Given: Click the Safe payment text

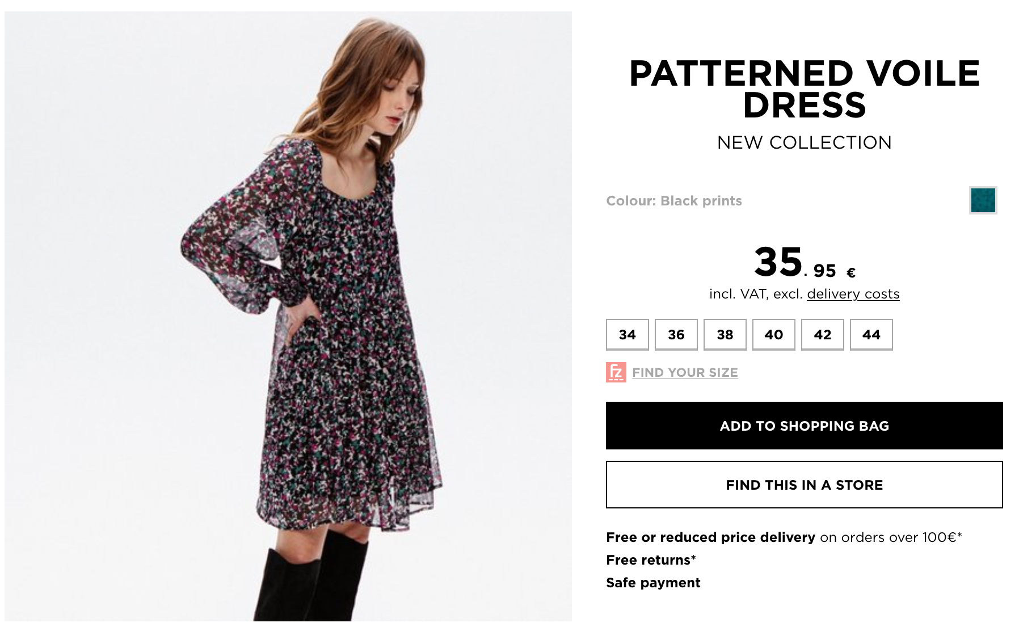Looking at the screenshot, I should (653, 583).
